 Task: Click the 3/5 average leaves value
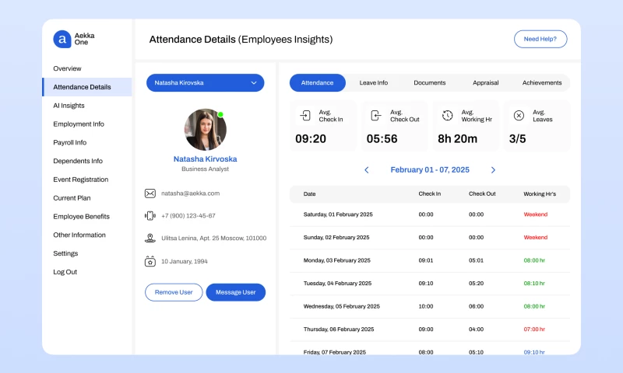click(517, 139)
